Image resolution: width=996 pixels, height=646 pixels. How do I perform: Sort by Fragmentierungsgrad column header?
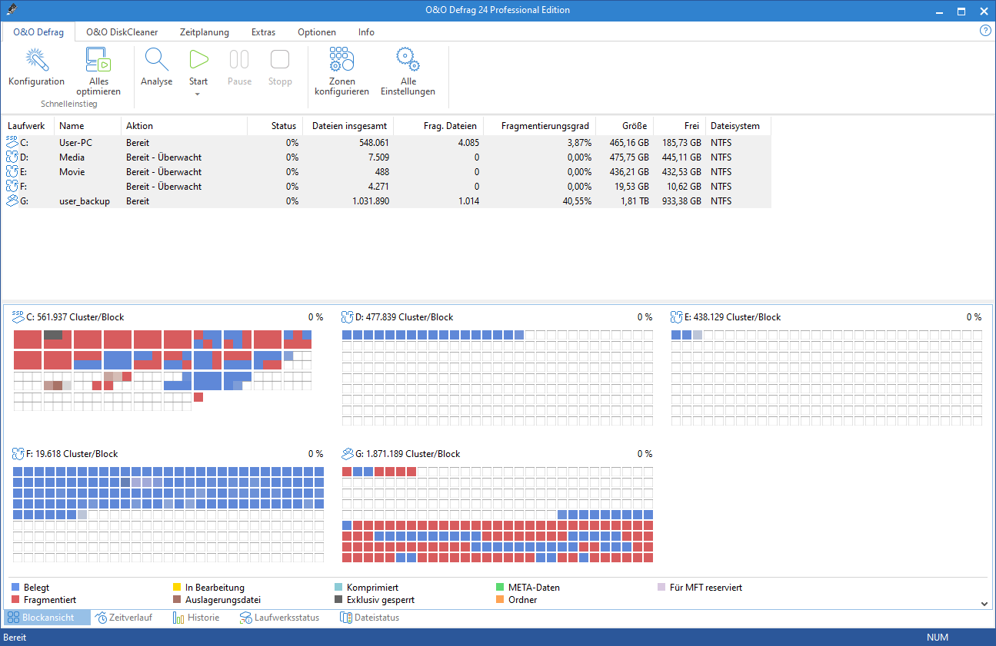545,126
